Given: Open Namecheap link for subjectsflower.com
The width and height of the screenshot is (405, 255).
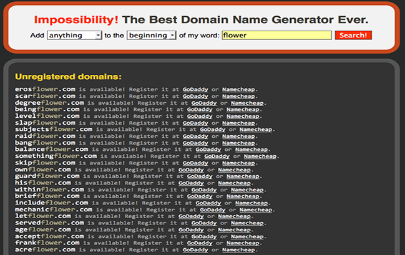Looking at the screenshot, I should (x=256, y=130).
